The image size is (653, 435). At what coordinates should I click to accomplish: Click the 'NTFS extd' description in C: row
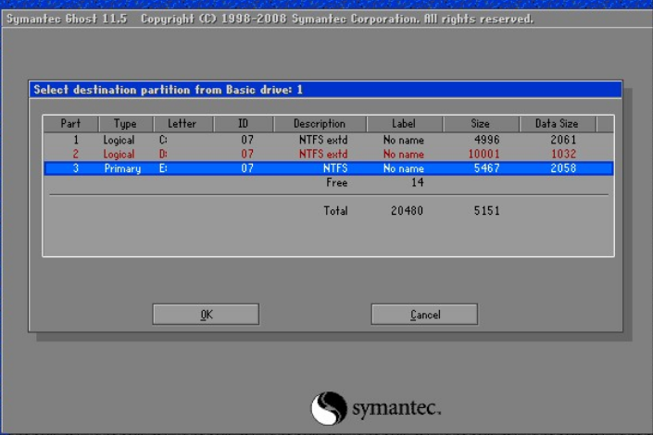click(323, 140)
